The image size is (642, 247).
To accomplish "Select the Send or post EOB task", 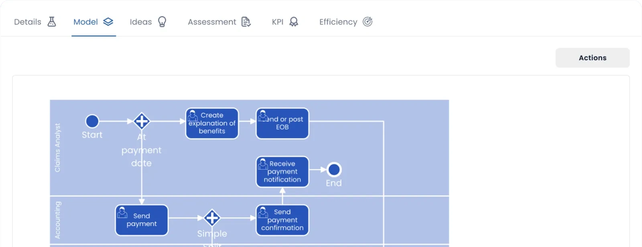I will 282,123.
